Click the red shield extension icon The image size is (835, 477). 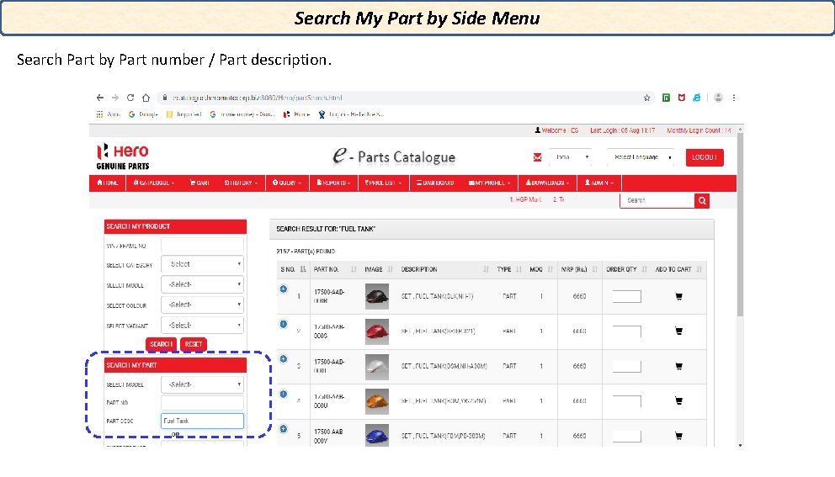(681, 98)
